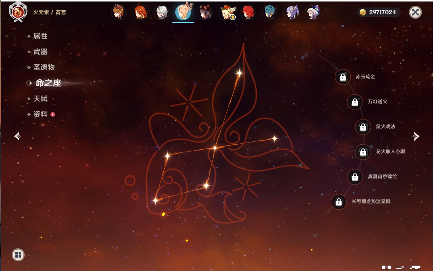Open the 资料 profile page
This screenshot has width=433, height=271.
pyautogui.click(x=40, y=114)
